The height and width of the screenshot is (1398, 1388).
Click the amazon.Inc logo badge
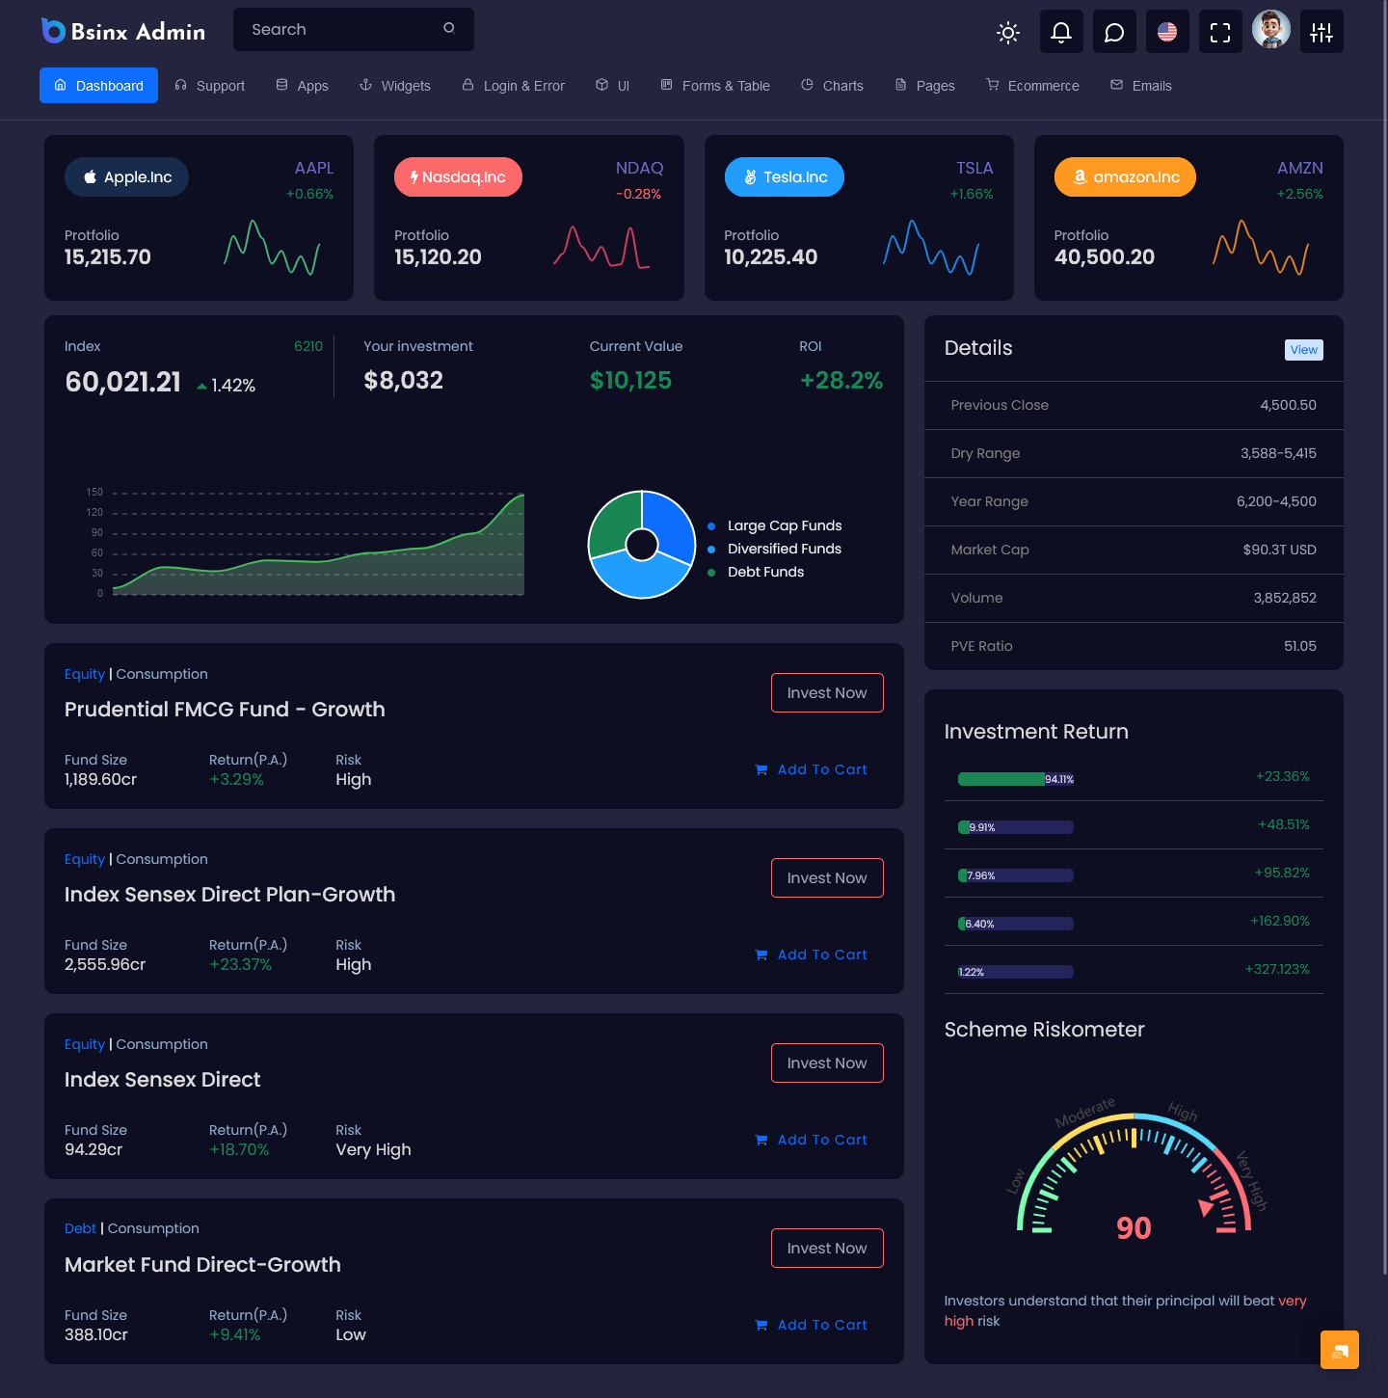(x=1124, y=176)
